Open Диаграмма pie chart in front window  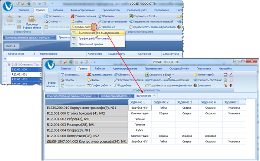pyautogui.click(x=195, y=85)
